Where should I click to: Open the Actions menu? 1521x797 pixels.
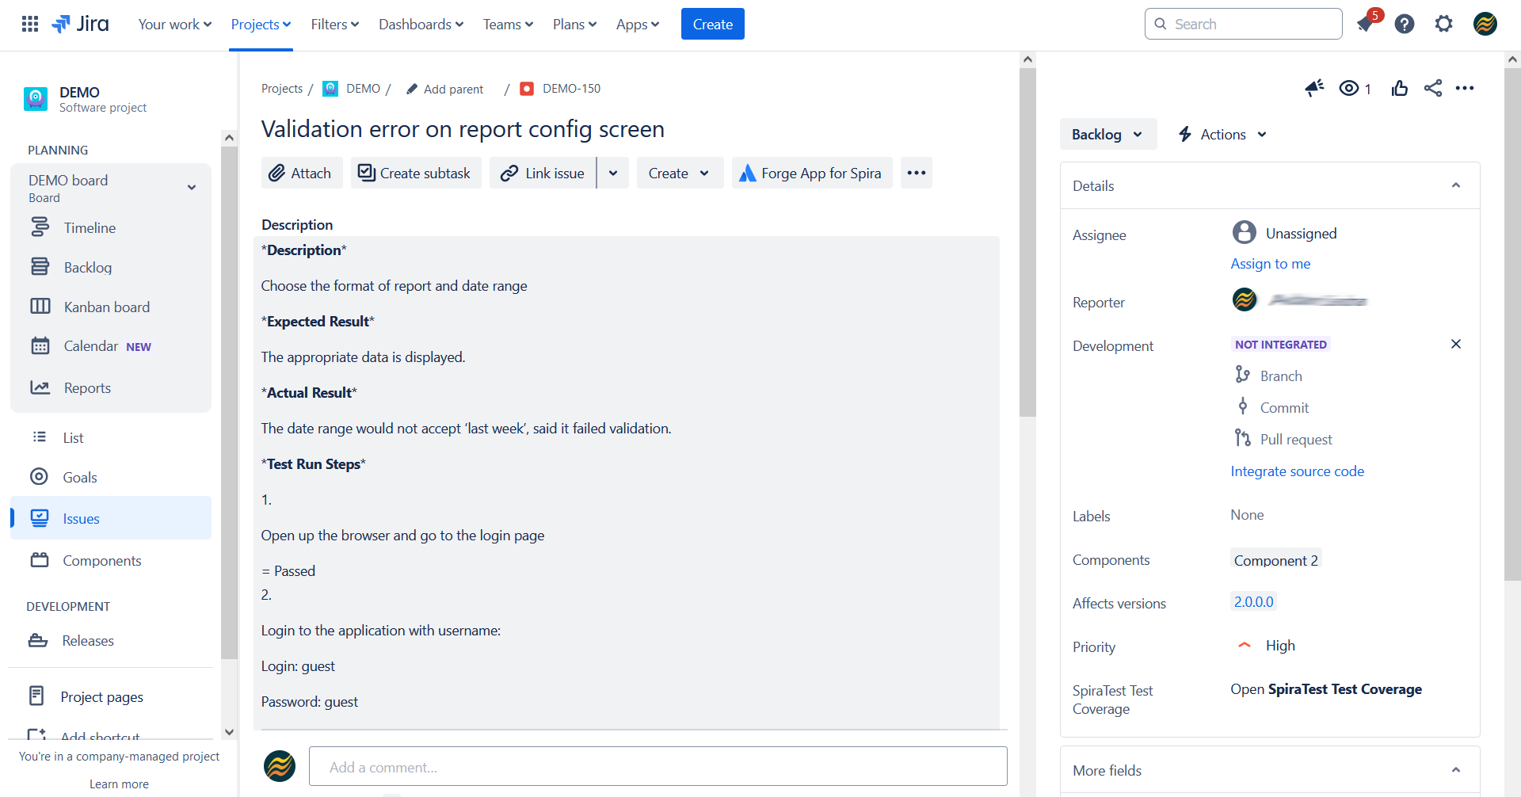pyautogui.click(x=1221, y=134)
